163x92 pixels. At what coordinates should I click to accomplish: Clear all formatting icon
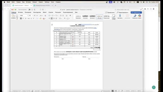(x=45, y=16)
